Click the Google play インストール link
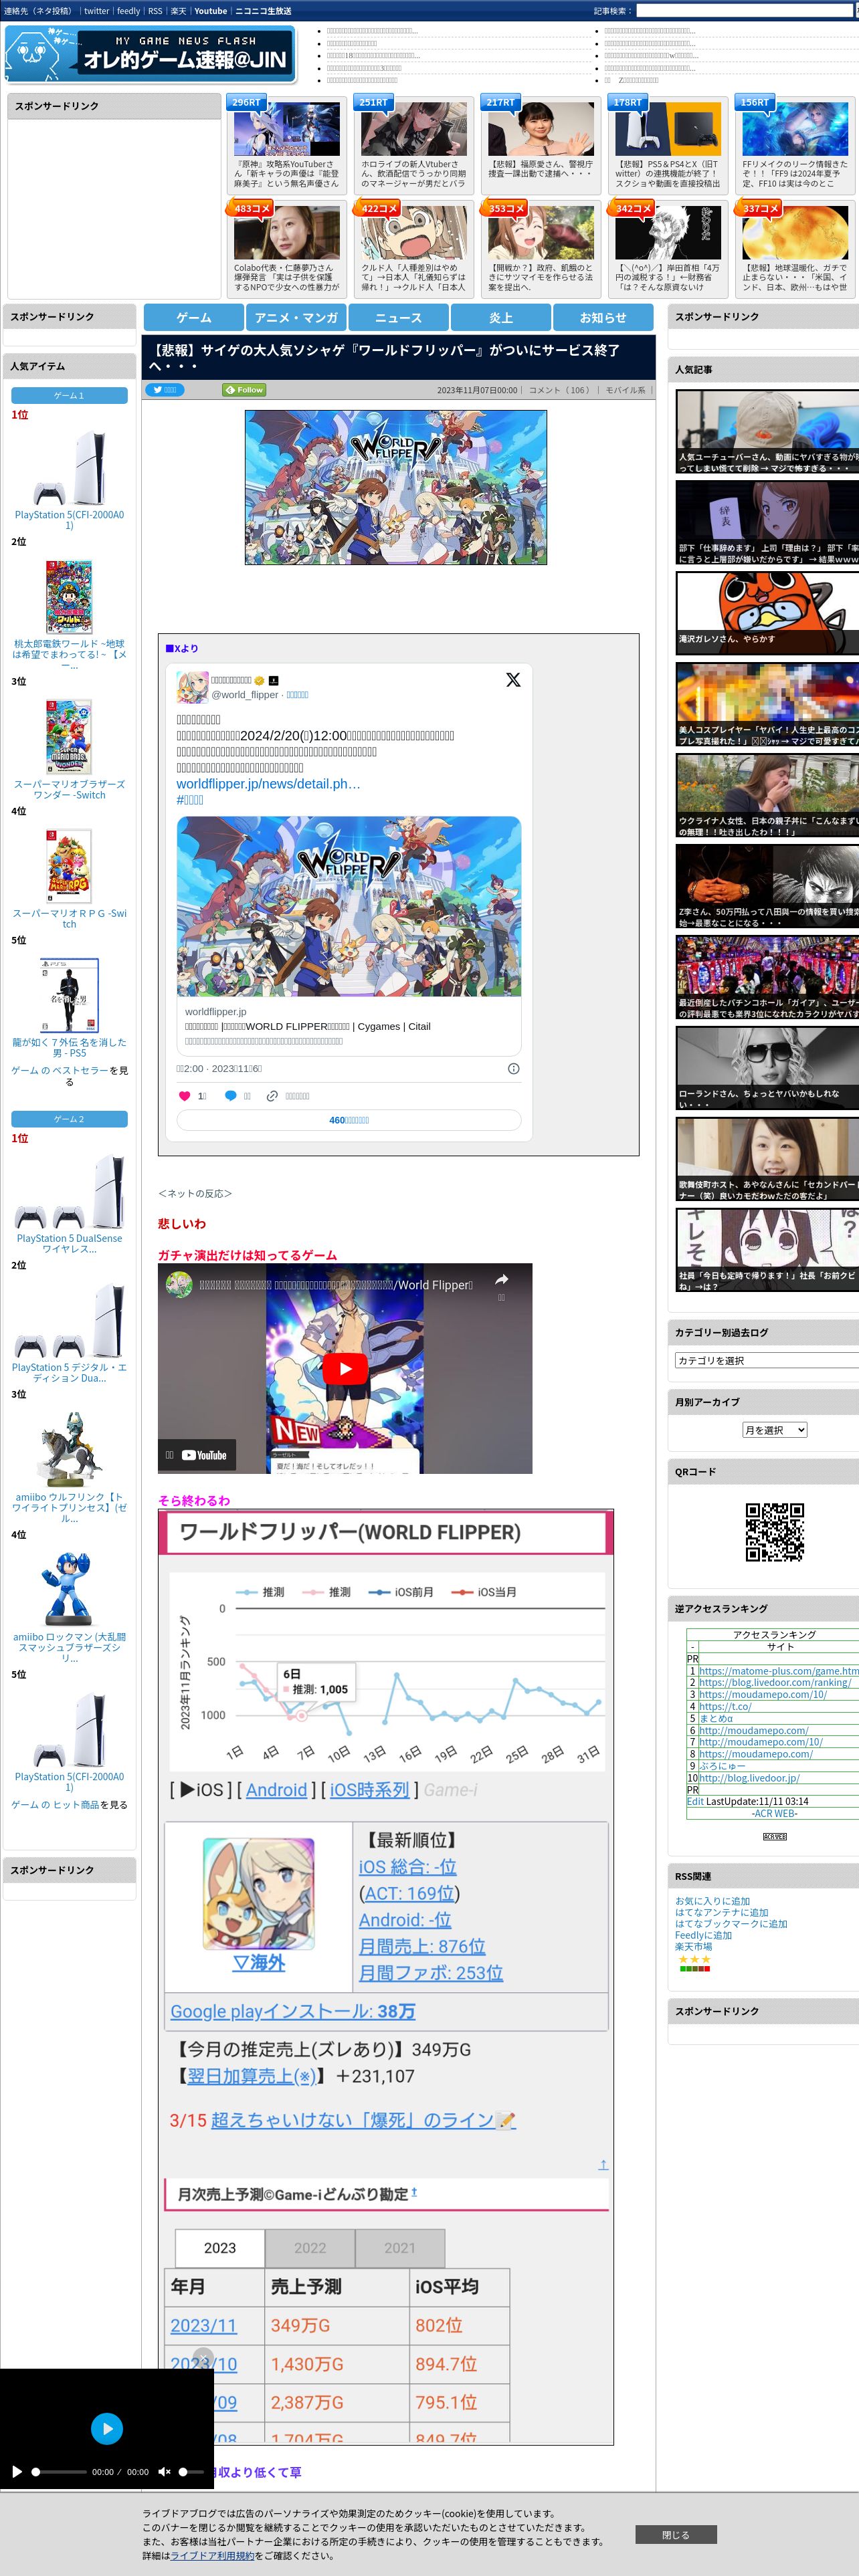The image size is (859, 2576). pos(292,2011)
